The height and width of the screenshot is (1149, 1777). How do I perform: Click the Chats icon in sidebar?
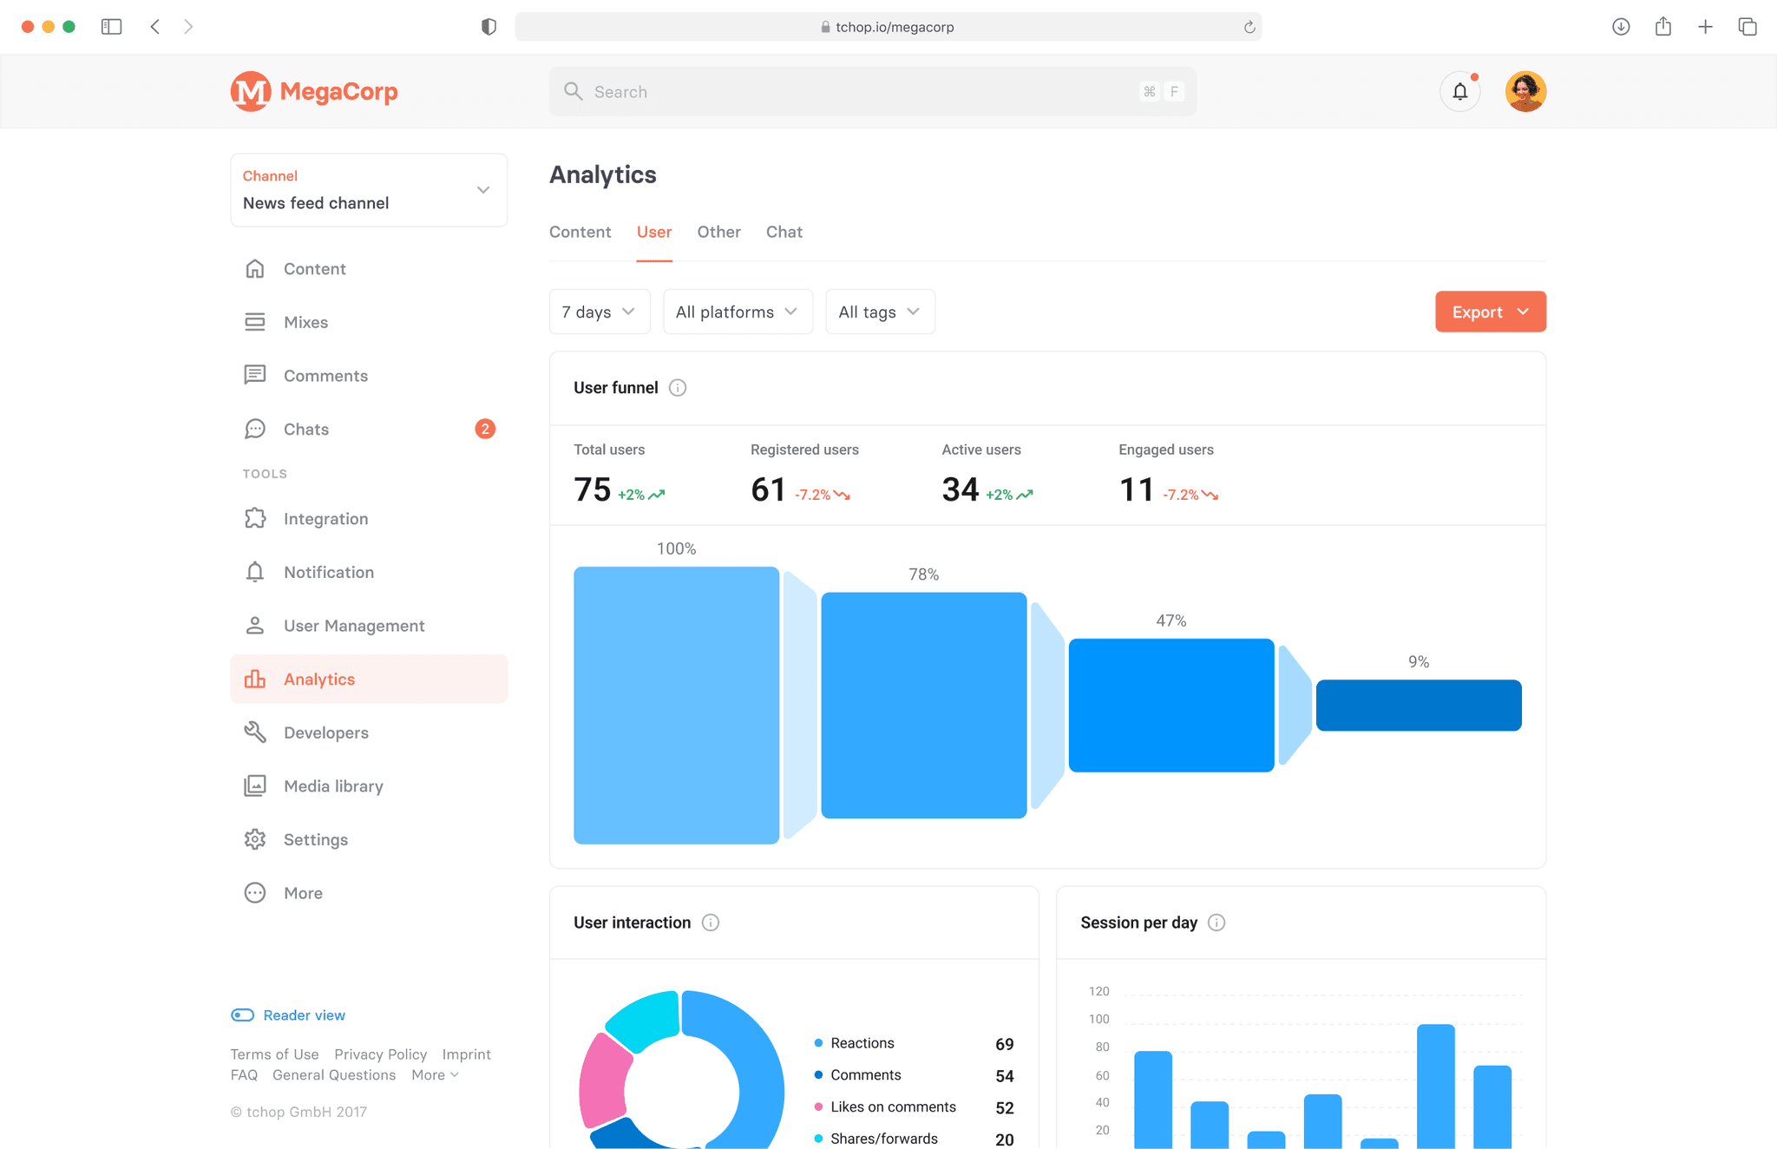pyautogui.click(x=254, y=429)
